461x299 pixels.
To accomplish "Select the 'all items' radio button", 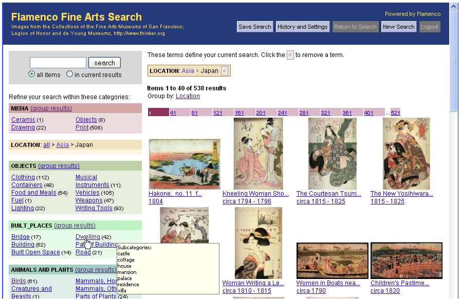I will tap(31, 74).
